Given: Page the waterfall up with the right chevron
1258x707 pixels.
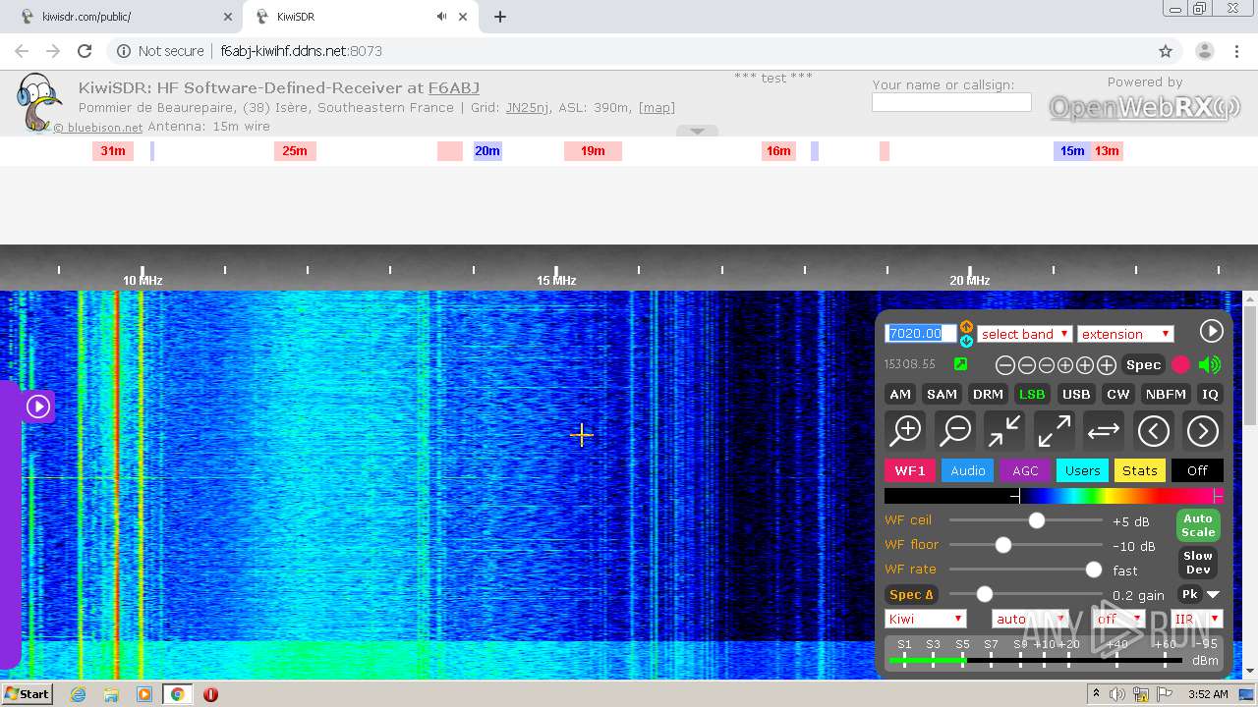Looking at the screenshot, I should [1202, 430].
